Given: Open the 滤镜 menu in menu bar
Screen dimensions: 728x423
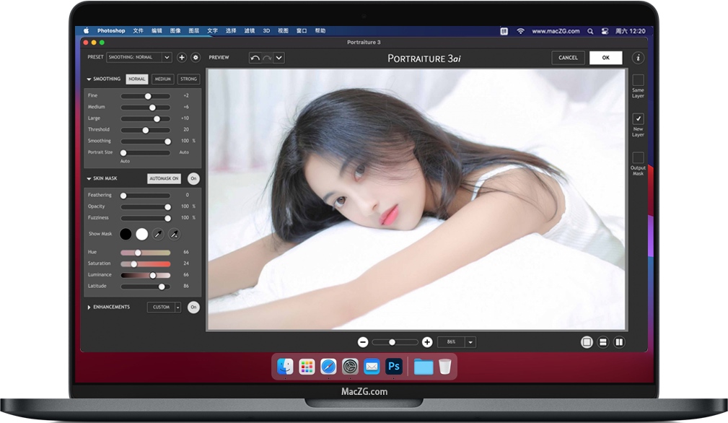Looking at the screenshot, I should 250,31.
